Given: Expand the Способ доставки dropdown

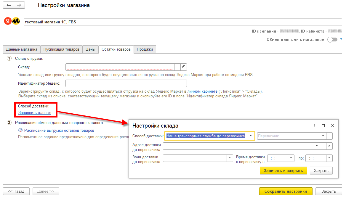Looking at the screenshot, I should click(251, 136).
